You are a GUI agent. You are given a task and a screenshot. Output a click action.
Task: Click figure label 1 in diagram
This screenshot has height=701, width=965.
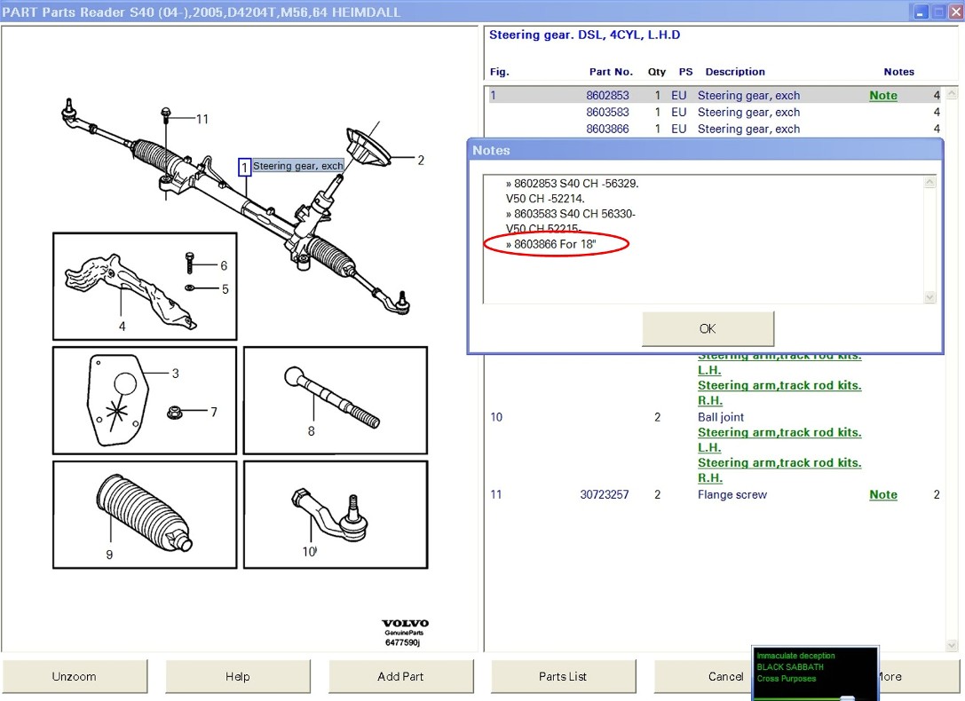(x=244, y=167)
